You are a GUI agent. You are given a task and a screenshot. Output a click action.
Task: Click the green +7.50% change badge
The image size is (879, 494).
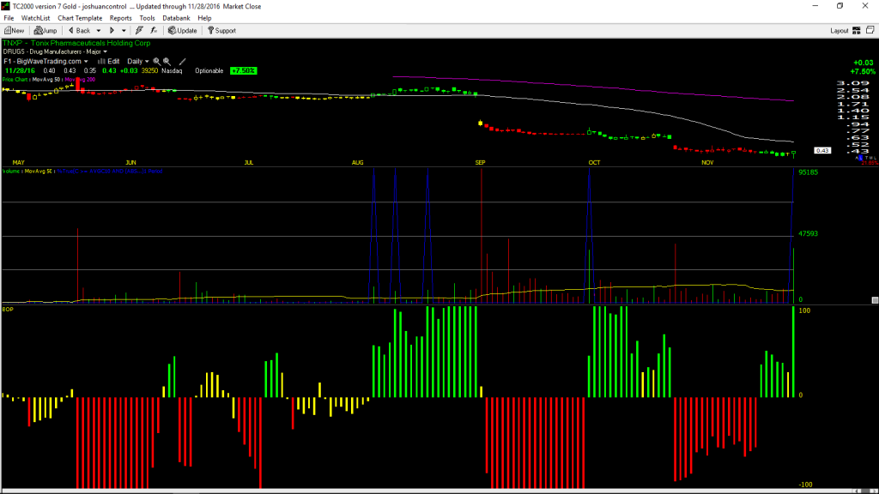point(243,71)
